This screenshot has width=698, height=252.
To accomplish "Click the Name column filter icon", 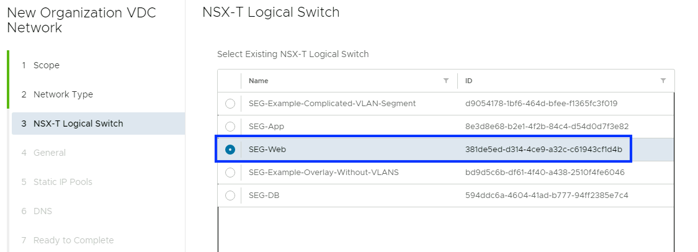I will click(x=445, y=81).
